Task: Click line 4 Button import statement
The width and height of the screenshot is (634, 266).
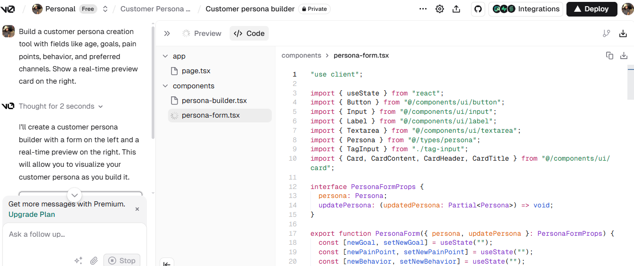Action: pos(408,102)
